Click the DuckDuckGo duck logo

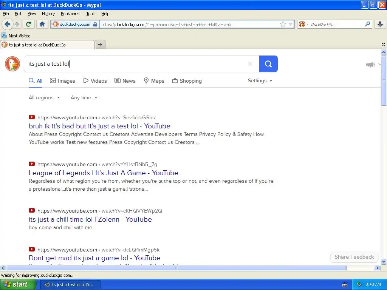[12, 64]
